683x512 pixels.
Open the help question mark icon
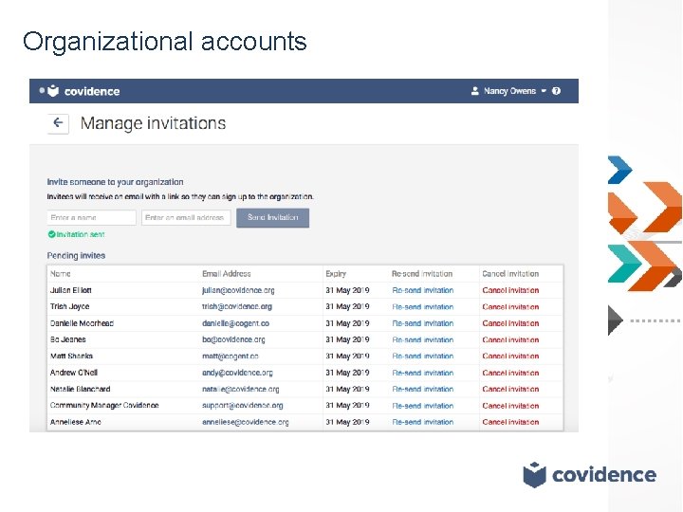tap(556, 91)
